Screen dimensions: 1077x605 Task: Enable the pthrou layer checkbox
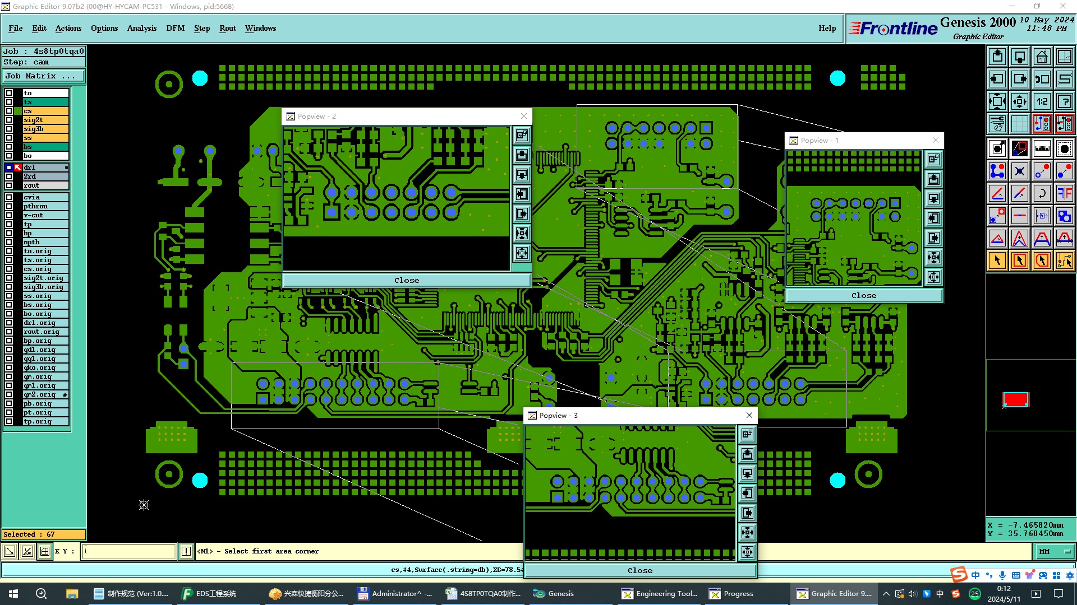coord(9,206)
